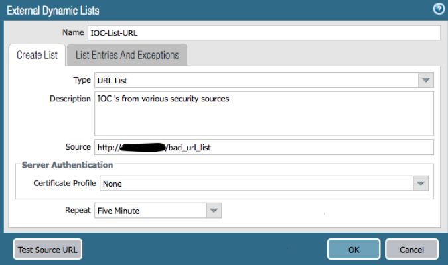Image resolution: width=448 pixels, height=265 pixels.
Task: Click the External Dynamic Lists title bar
Action: tap(199, 9)
